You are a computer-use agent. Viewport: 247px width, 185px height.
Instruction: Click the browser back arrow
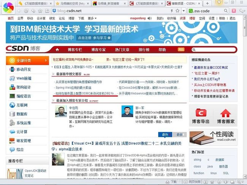point(19,11)
